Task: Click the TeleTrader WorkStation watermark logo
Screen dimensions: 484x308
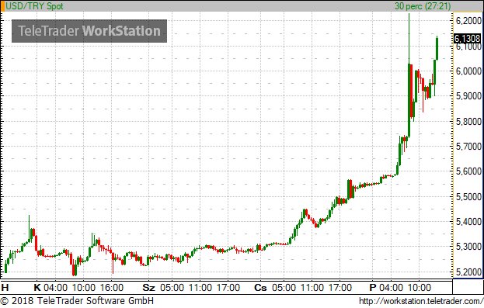Action: (x=89, y=31)
